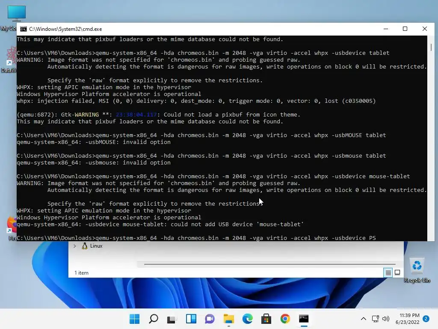The height and width of the screenshot is (329, 438).
Task: Click the 'whpx: injection failed' line
Action: click(x=196, y=101)
